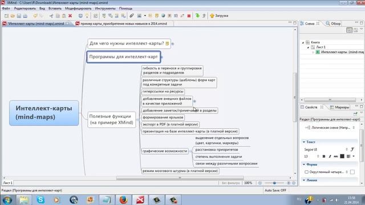Click the shape fill color white swatch
365x205 pixels.
pyautogui.click(x=352, y=172)
